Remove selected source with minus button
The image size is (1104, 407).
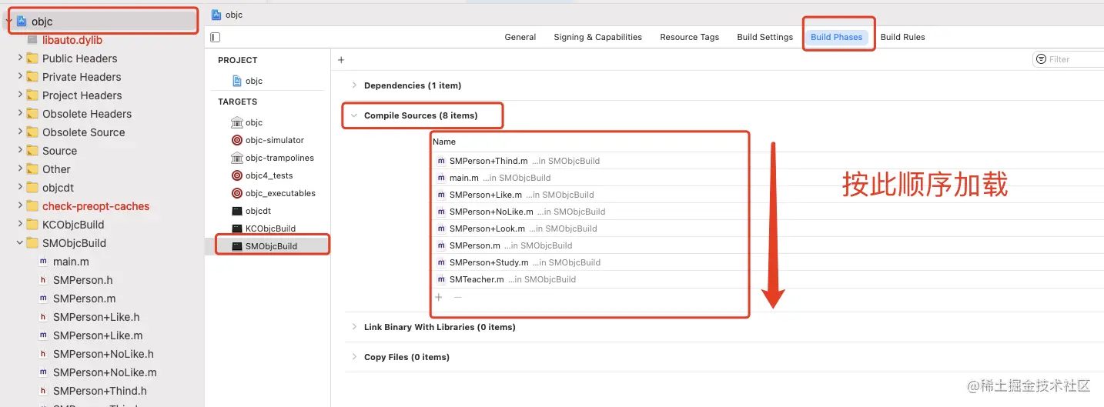[457, 297]
